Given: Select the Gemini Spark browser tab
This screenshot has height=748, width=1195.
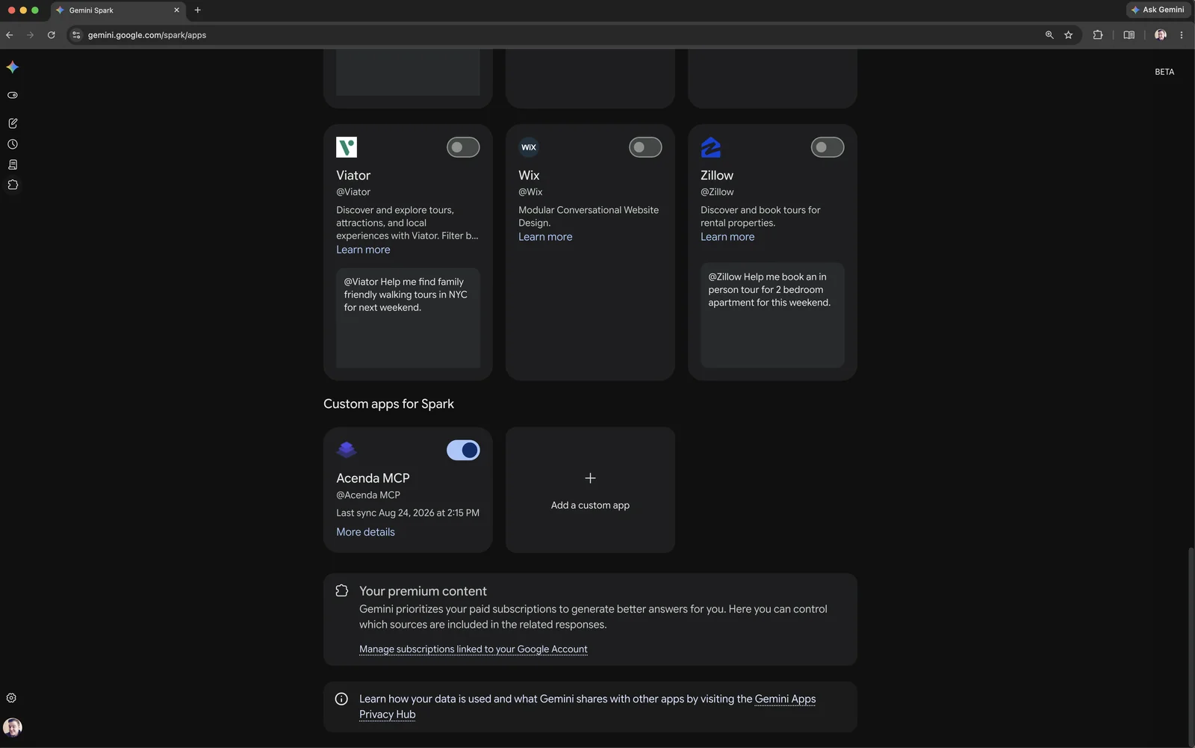Looking at the screenshot, I should tap(118, 10).
